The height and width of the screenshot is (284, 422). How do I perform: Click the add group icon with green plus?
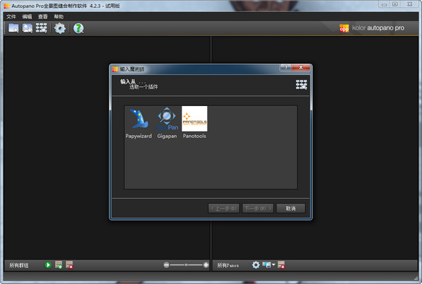[x=59, y=265]
